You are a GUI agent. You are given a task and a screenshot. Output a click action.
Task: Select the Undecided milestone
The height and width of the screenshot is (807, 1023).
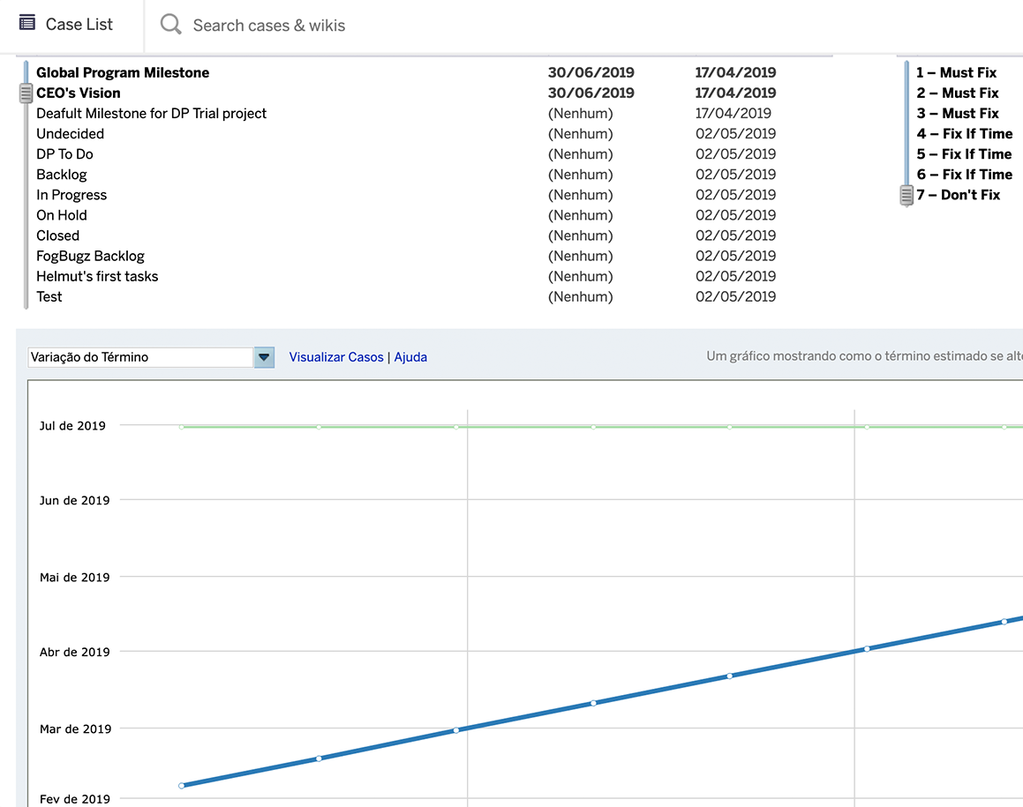[x=70, y=134]
